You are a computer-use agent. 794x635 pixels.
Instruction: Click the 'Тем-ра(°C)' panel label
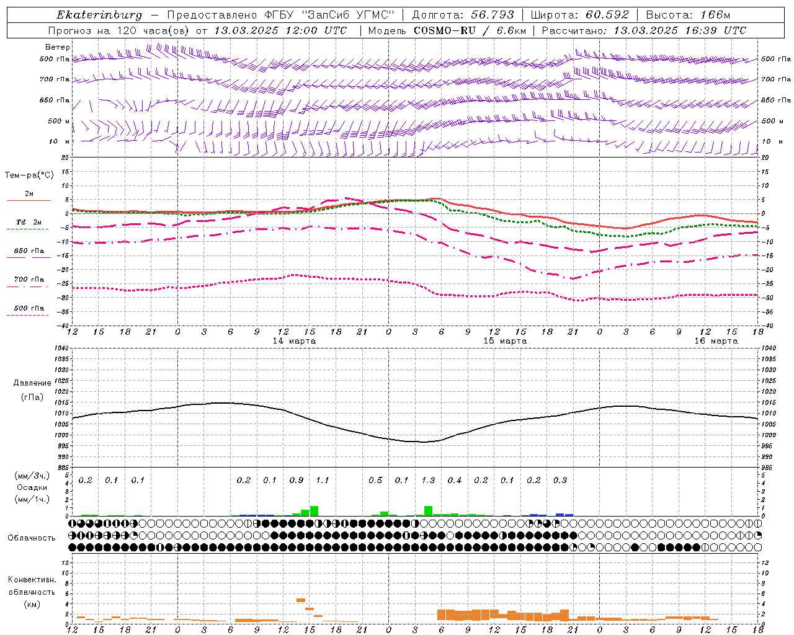29,175
